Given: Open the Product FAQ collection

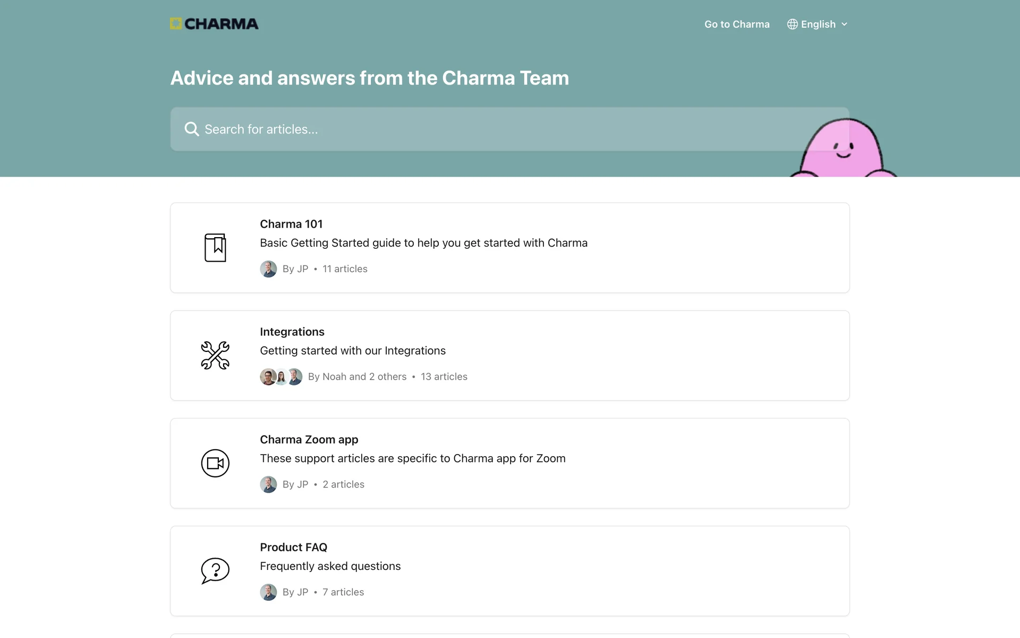Looking at the screenshot, I should (x=293, y=547).
